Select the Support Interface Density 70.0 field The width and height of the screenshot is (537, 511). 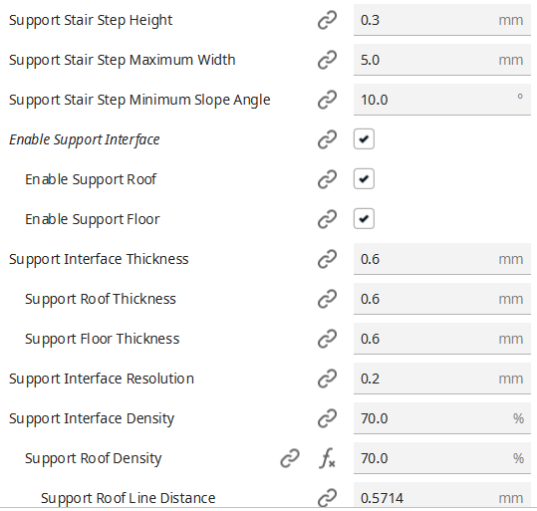click(442, 418)
